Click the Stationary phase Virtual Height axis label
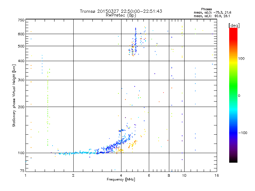The image size is (255, 191). click(x=14, y=95)
